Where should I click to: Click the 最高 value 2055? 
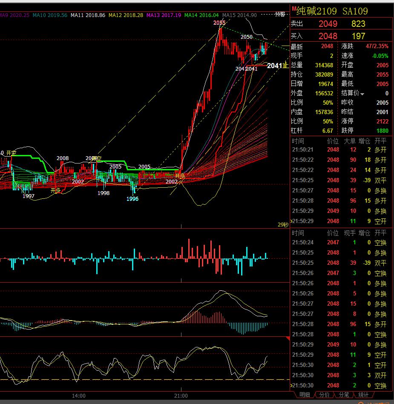tap(382, 74)
